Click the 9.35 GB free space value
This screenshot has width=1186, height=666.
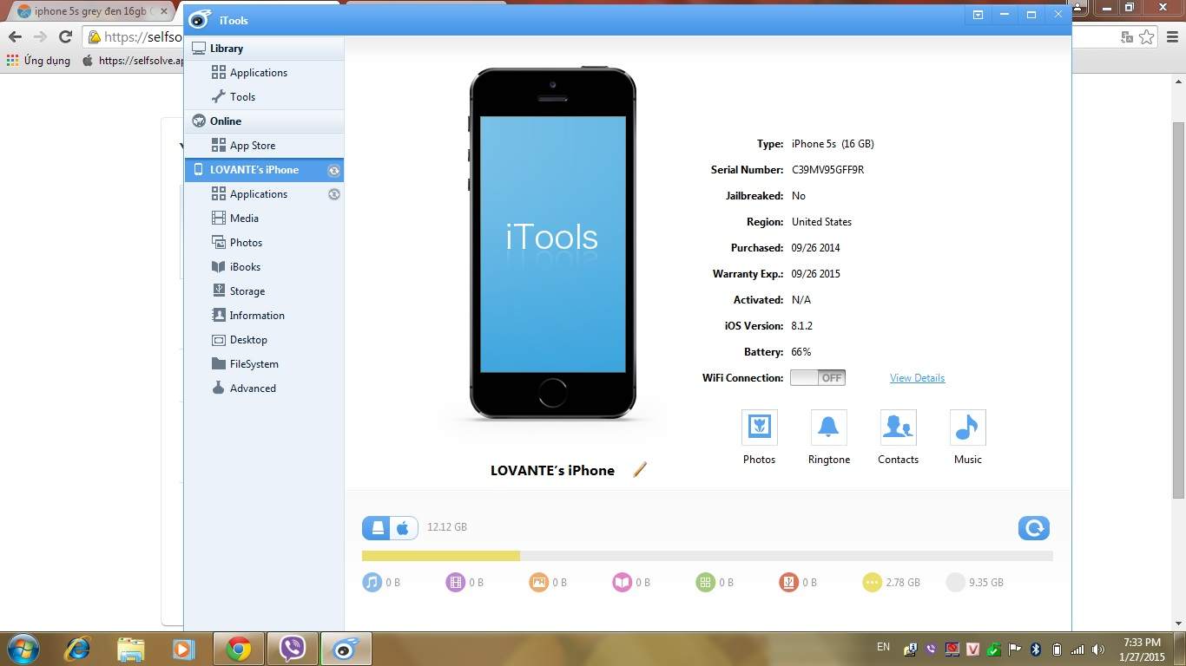[986, 583]
